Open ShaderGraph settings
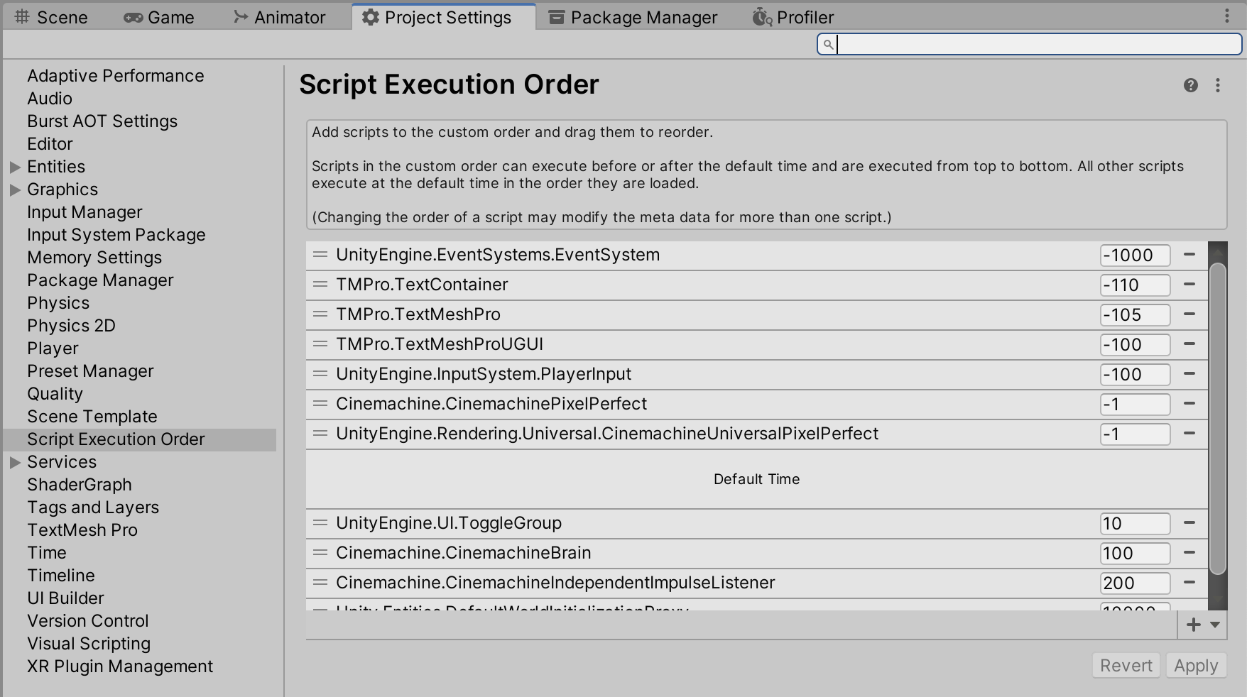The width and height of the screenshot is (1247, 697). (x=80, y=485)
